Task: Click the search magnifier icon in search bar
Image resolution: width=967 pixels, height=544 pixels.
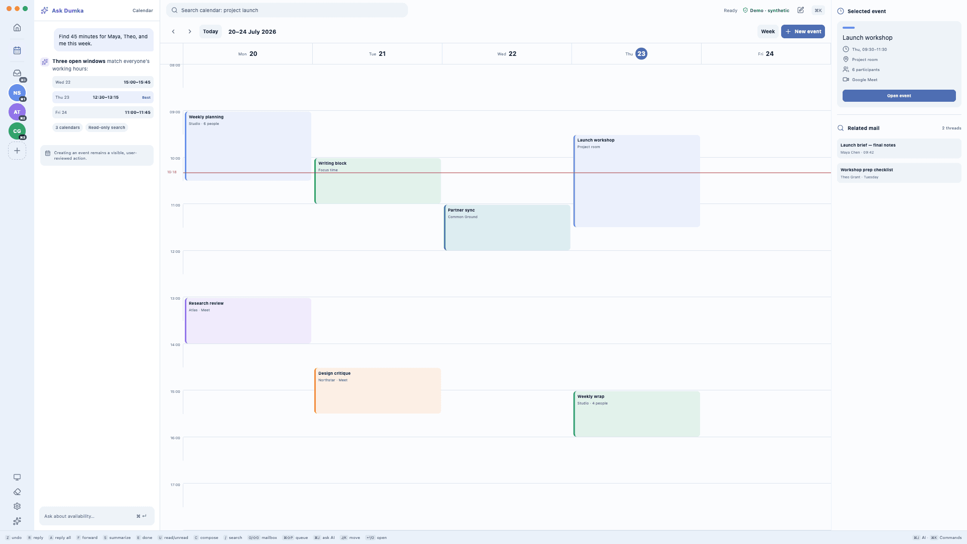Action: click(x=174, y=10)
